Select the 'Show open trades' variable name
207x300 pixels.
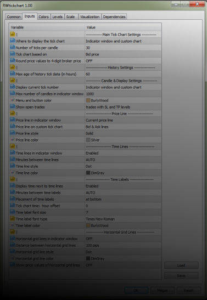click(30, 107)
